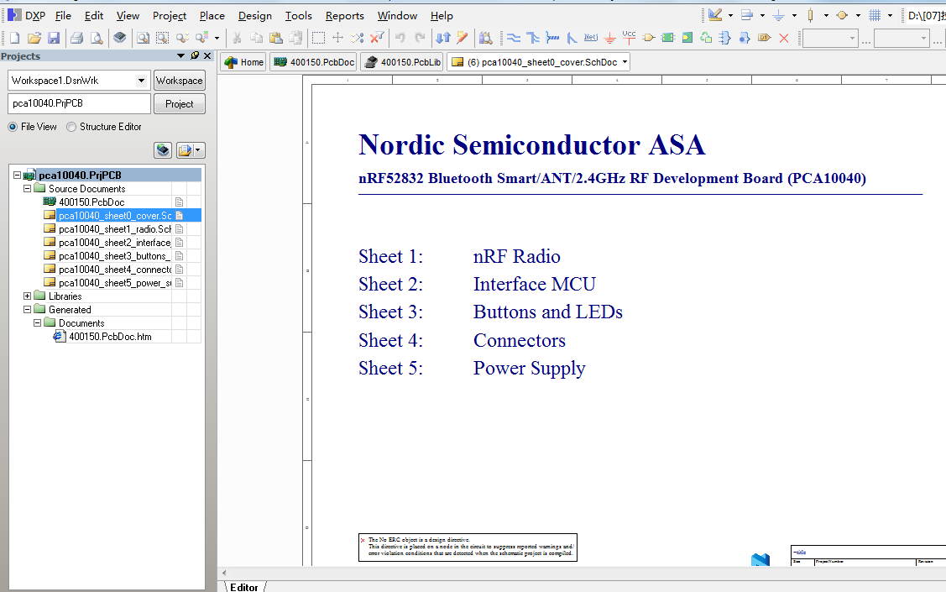
Task: Collapse the Generated folder
Action: coord(27,309)
